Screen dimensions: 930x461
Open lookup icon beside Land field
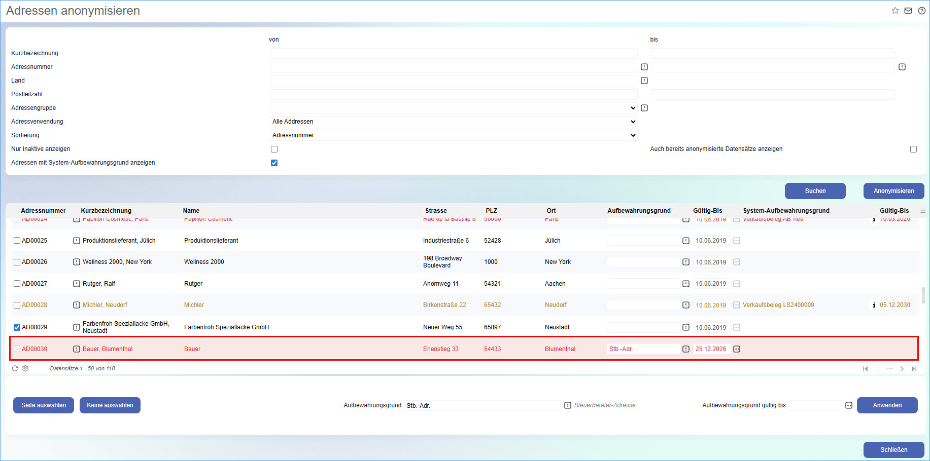[644, 81]
